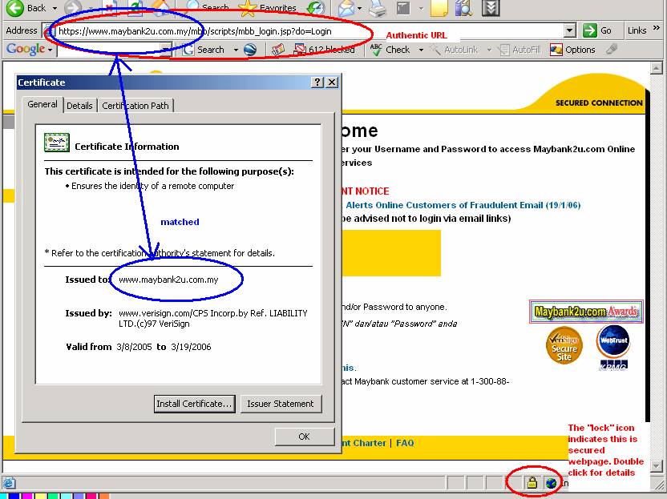
Task: Click the Refresh page icon
Action: coord(135,8)
